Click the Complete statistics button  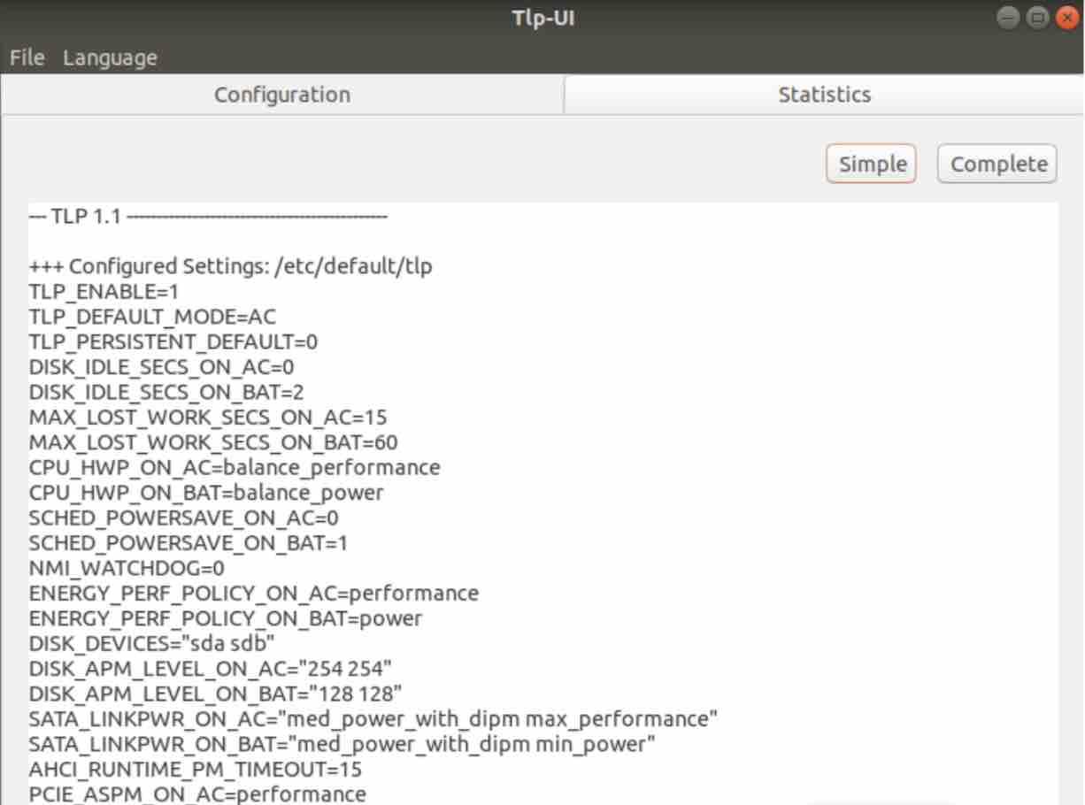(997, 164)
